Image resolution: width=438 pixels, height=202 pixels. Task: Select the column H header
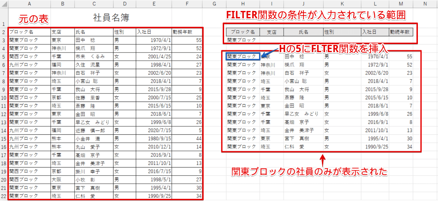coord(242,4)
